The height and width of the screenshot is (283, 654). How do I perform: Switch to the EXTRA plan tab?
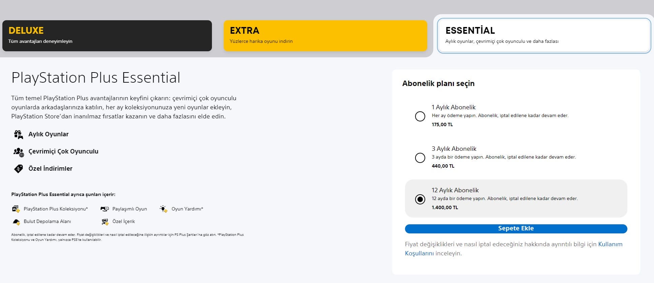[324, 35]
